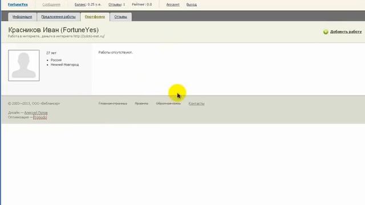Click the Баланс link
The image size is (365, 205).
point(80,5)
